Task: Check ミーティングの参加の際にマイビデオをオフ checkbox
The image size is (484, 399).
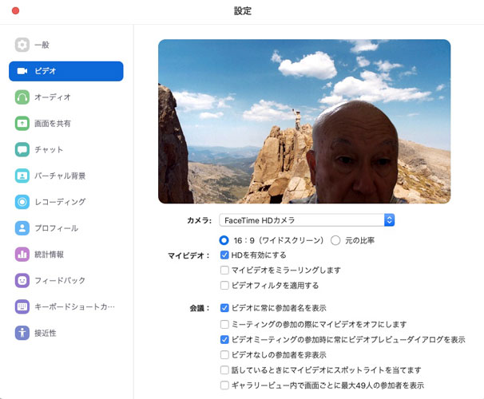Action: click(224, 324)
